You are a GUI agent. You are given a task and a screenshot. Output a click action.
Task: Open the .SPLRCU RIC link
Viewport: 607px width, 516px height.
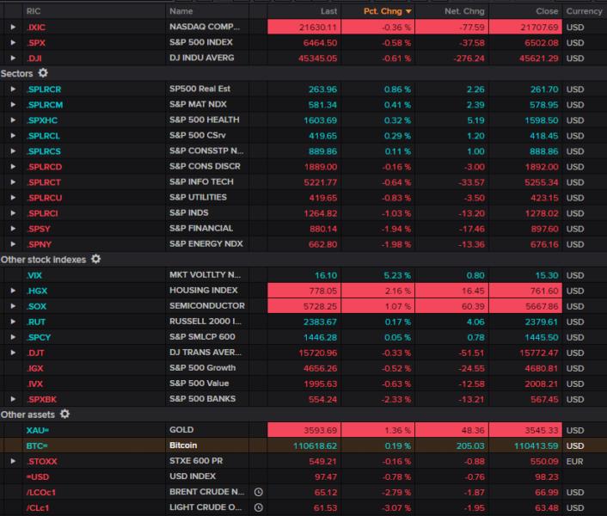click(44, 198)
